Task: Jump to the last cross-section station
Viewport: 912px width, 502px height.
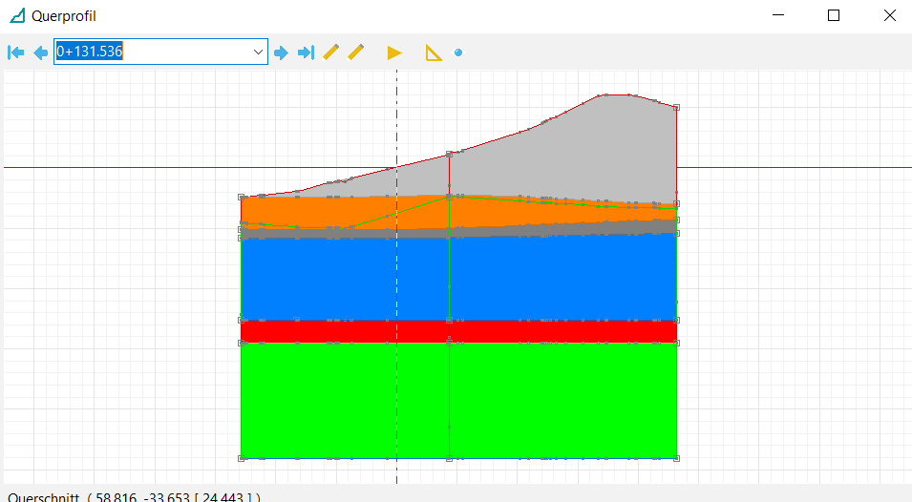Action: (x=306, y=52)
